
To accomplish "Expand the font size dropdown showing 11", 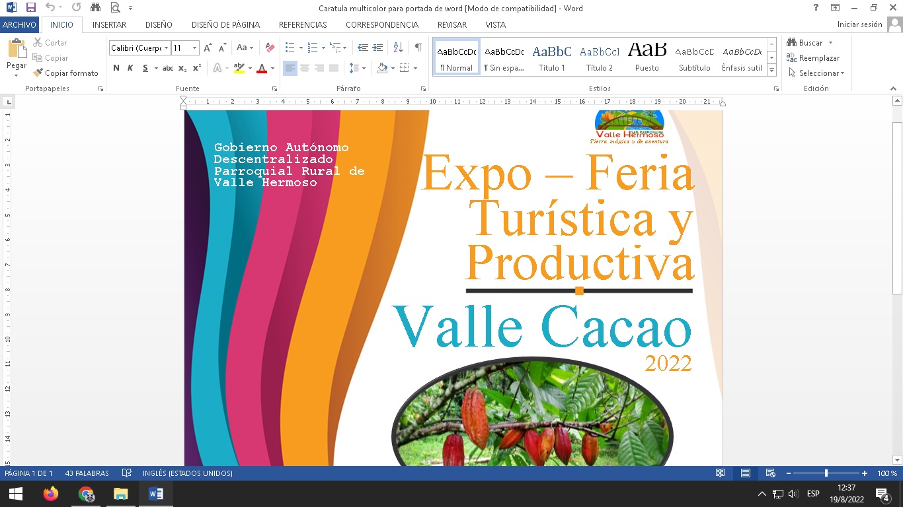I will click(x=194, y=48).
